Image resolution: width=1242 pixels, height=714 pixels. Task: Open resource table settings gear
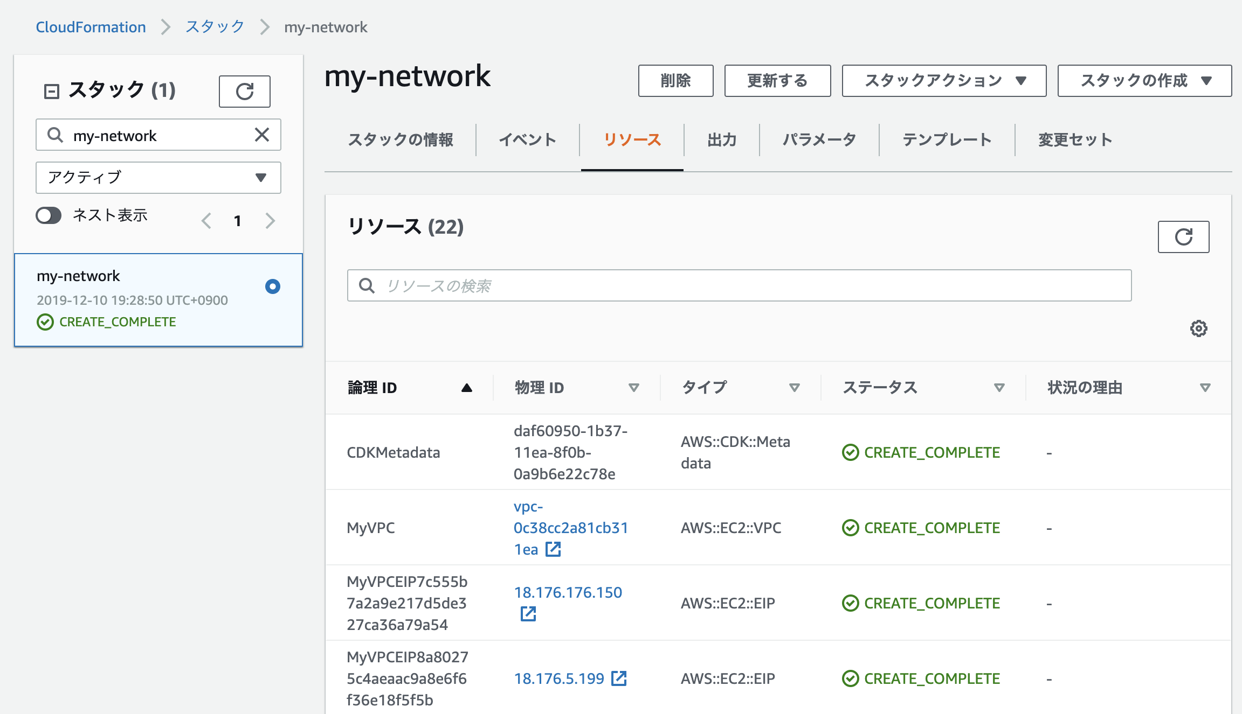(1198, 328)
